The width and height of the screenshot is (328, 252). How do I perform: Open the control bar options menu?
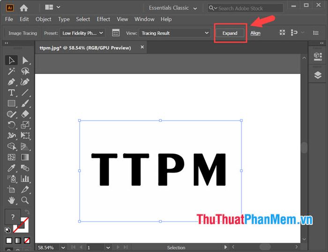tap(316, 33)
